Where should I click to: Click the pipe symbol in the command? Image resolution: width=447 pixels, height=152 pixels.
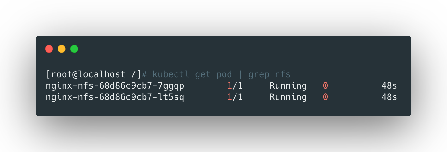(x=240, y=74)
